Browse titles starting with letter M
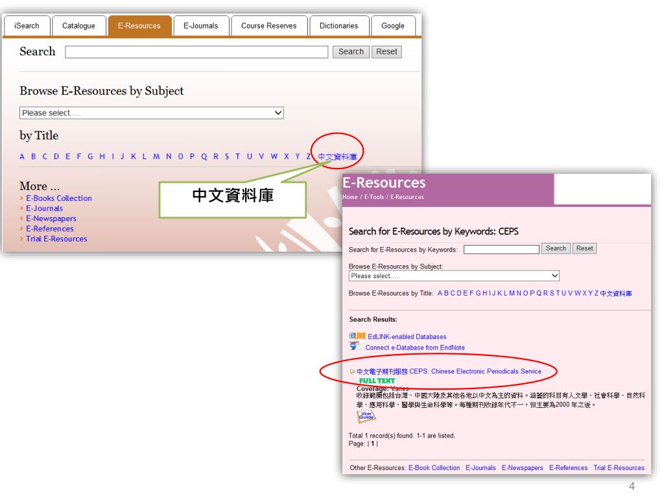The width and height of the screenshot is (664, 498). [x=156, y=157]
